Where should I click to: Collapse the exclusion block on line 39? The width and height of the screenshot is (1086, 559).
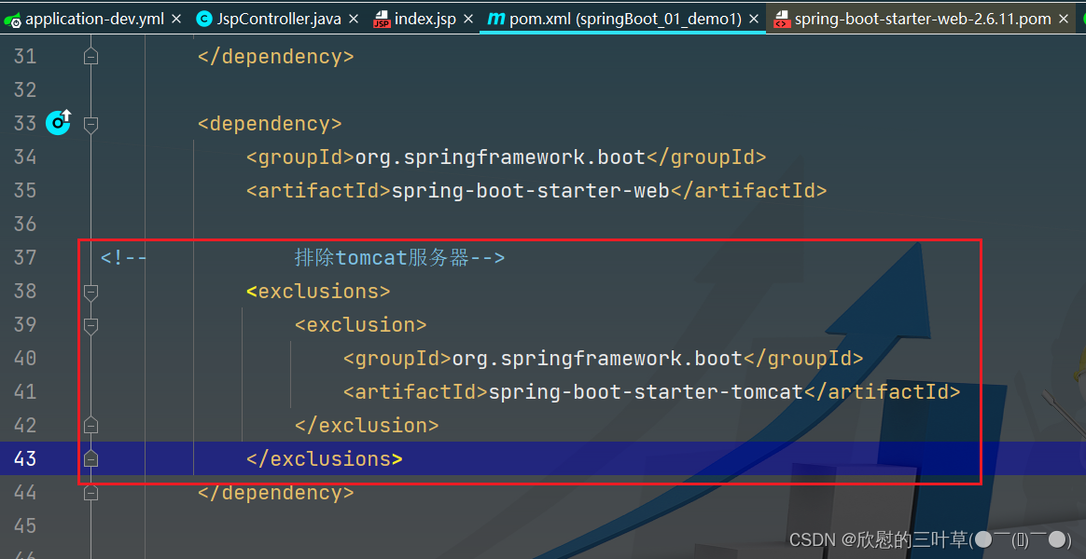[x=90, y=325]
